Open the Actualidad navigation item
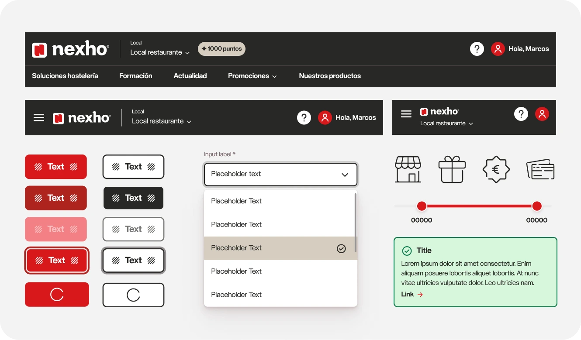This screenshot has width=581, height=340. (x=190, y=76)
